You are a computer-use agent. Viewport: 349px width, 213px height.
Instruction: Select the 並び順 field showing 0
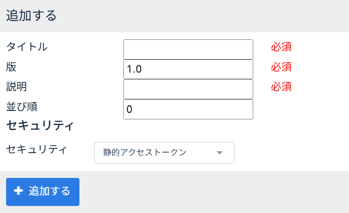[x=188, y=109]
